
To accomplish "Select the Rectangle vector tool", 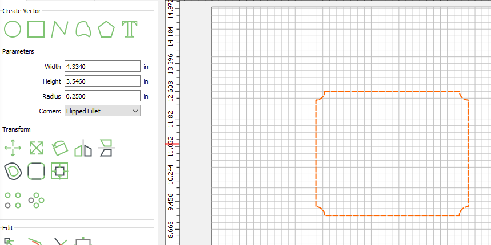I will tap(36, 29).
